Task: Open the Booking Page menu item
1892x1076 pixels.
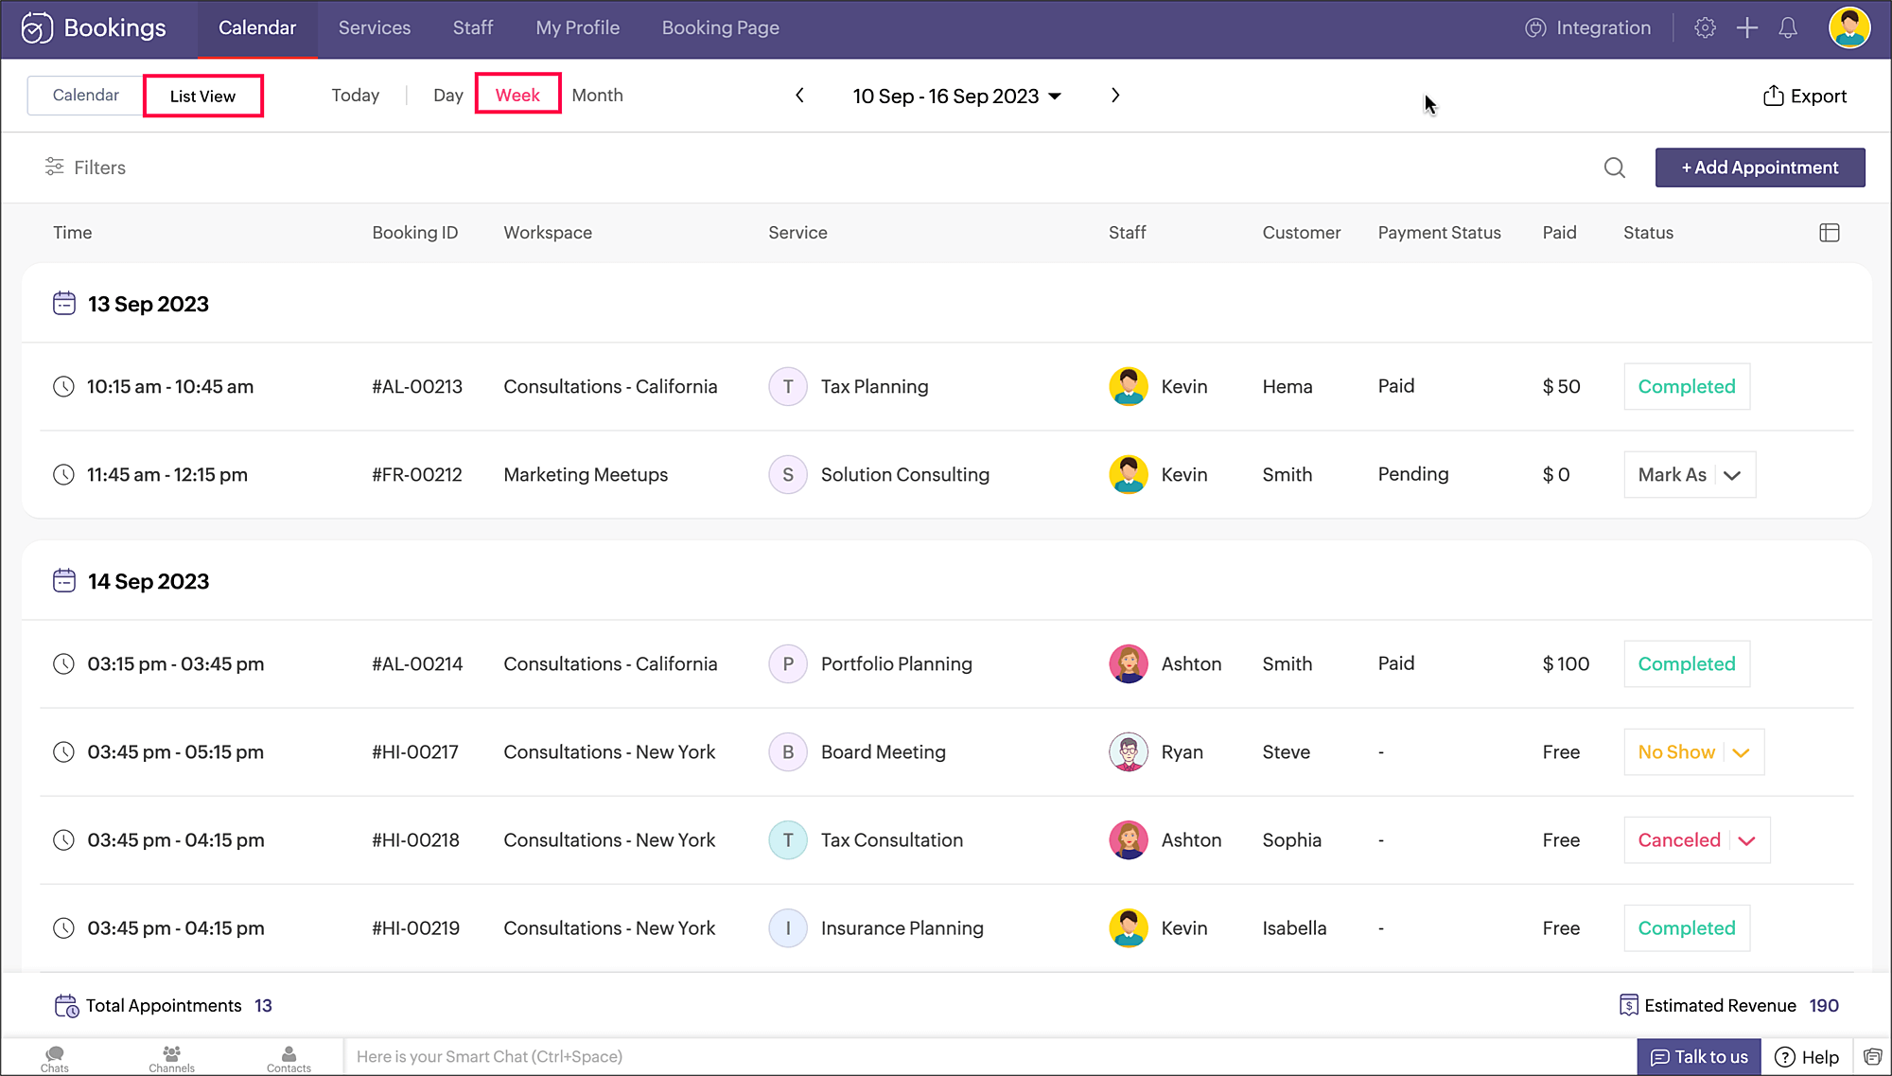Action: click(720, 27)
